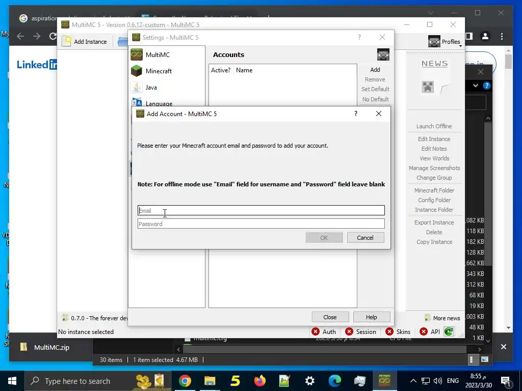Viewport: 522px width, 391px height.
Task: Click the volume icon in system tray
Action: [438, 381]
